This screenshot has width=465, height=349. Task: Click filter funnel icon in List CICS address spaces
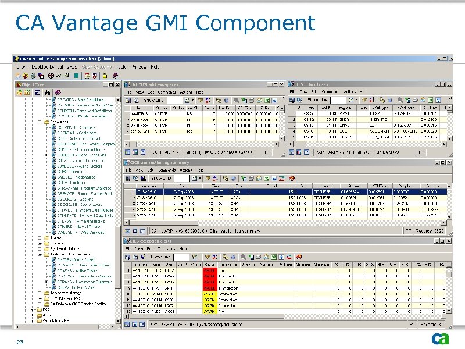tap(201, 100)
